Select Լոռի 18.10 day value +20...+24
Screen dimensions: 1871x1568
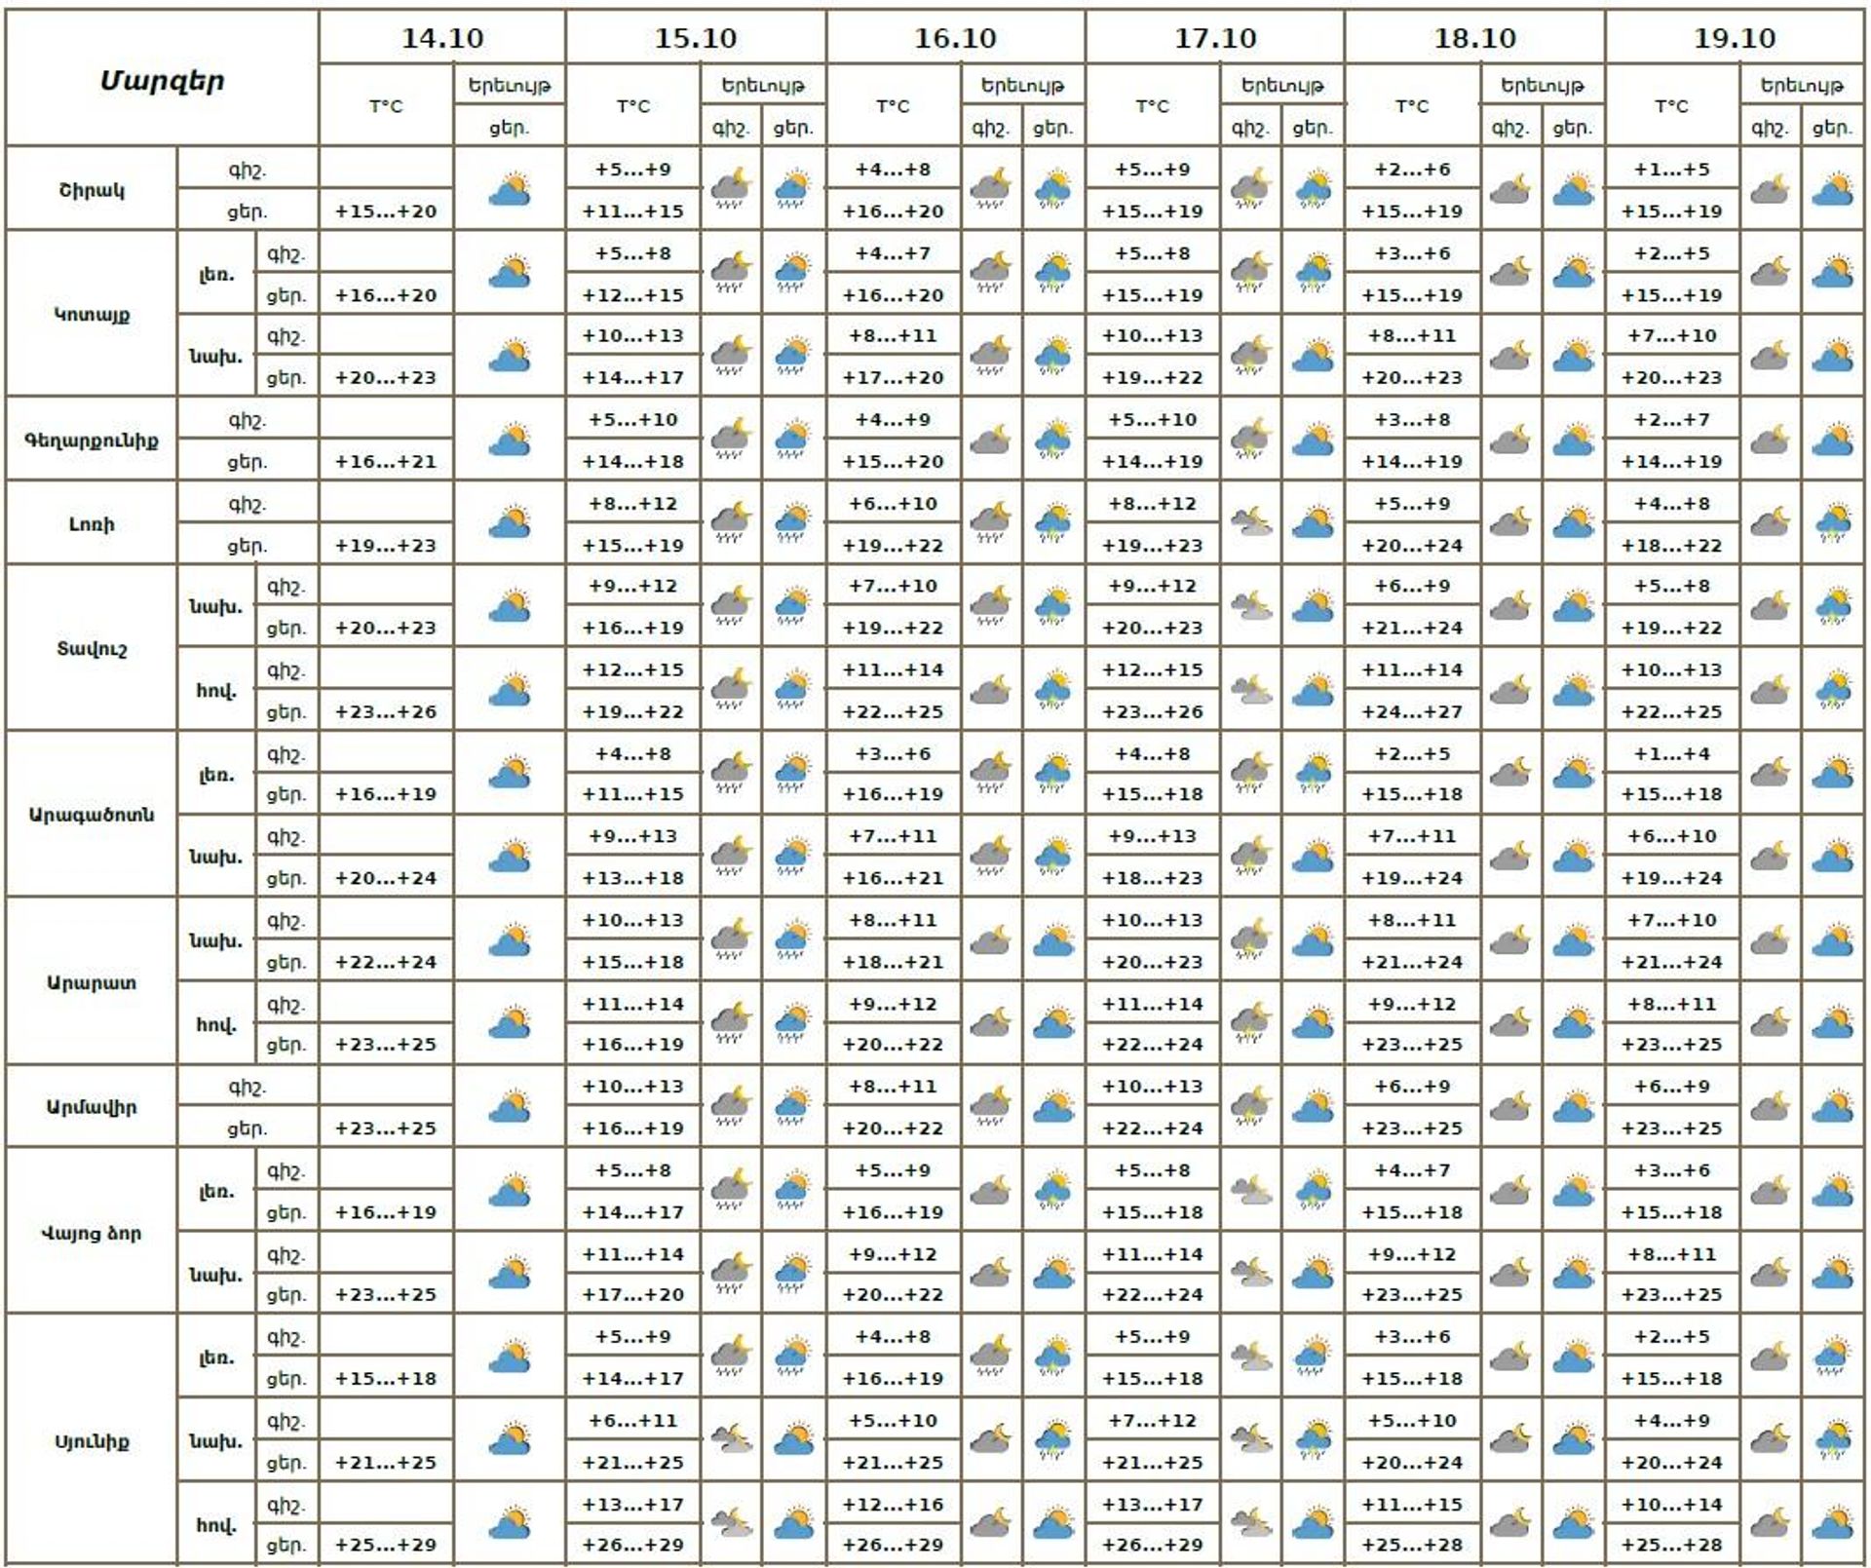coord(1412,546)
